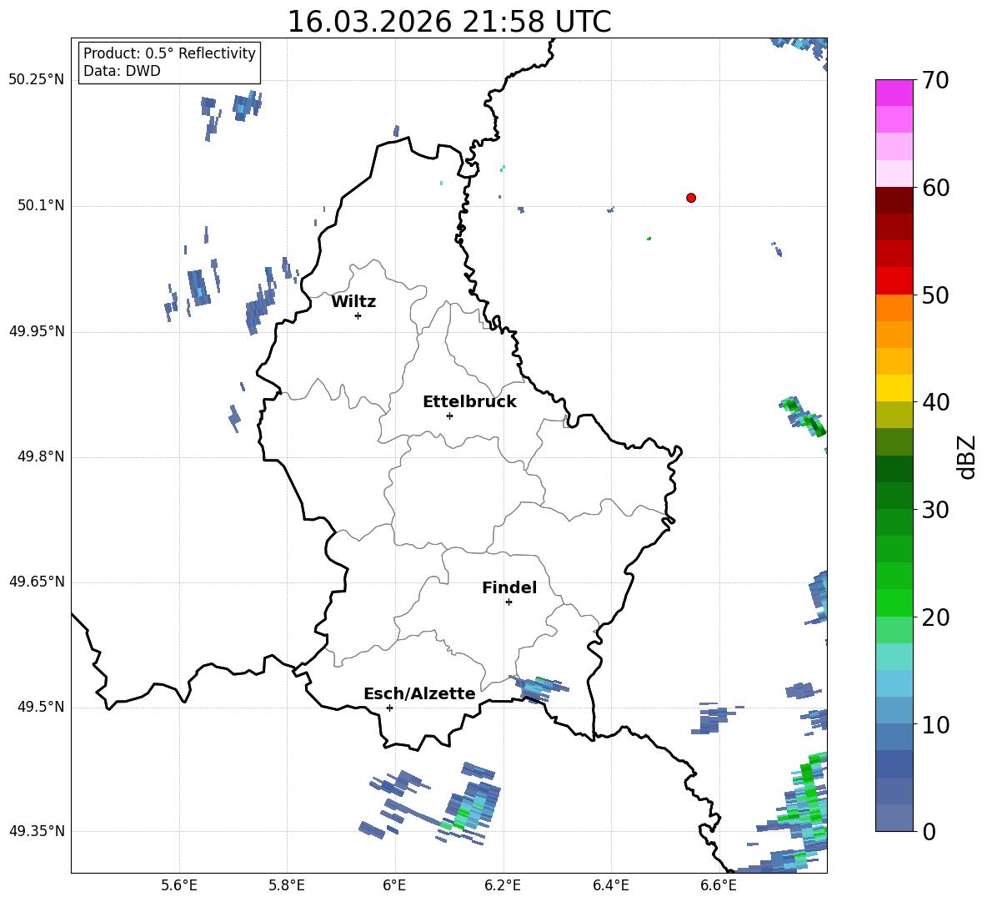This screenshot has width=987, height=902.
Task: Click the 6°E longitude label
Action: pyautogui.click(x=394, y=885)
